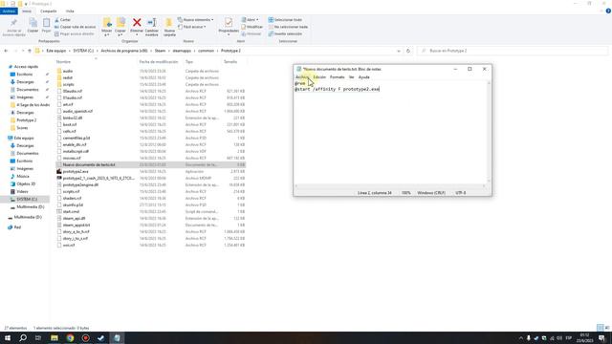Screen dimensions: 612x344
Task: Open address bar history dropdown
Action: (399, 51)
